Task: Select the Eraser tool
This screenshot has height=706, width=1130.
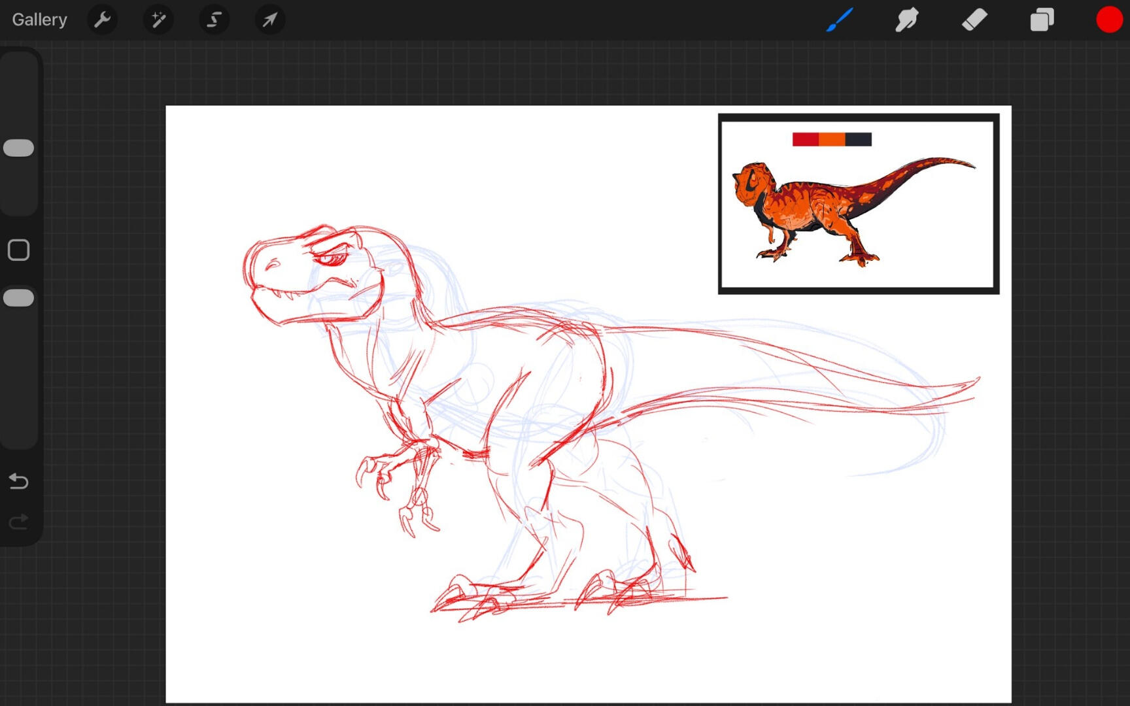Action: [974, 20]
